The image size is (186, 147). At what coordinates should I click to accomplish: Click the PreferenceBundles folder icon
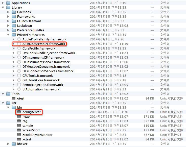point(14,30)
